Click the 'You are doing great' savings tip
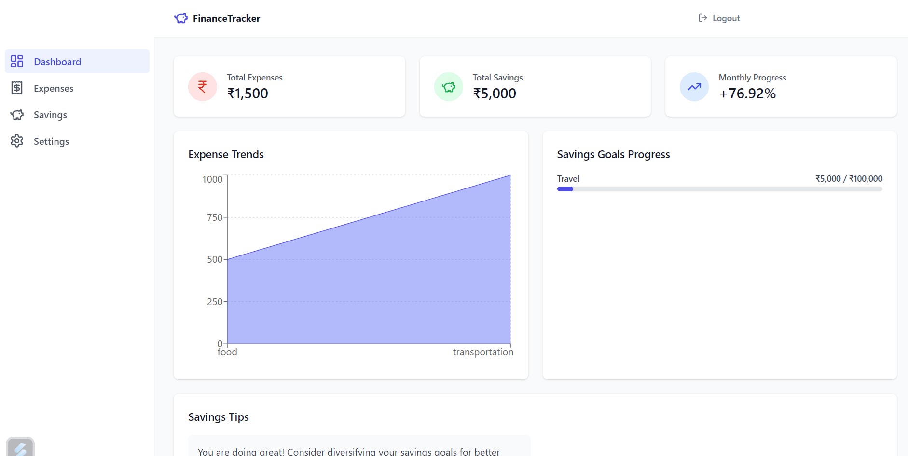This screenshot has width=908, height=456. [359, 446]
